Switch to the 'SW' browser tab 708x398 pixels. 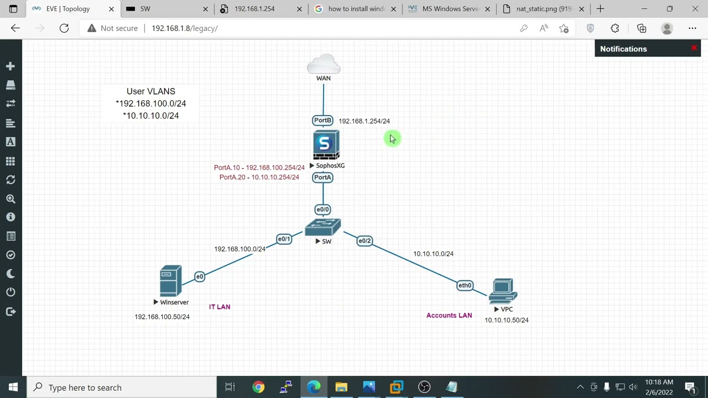[x=168, y=9]
